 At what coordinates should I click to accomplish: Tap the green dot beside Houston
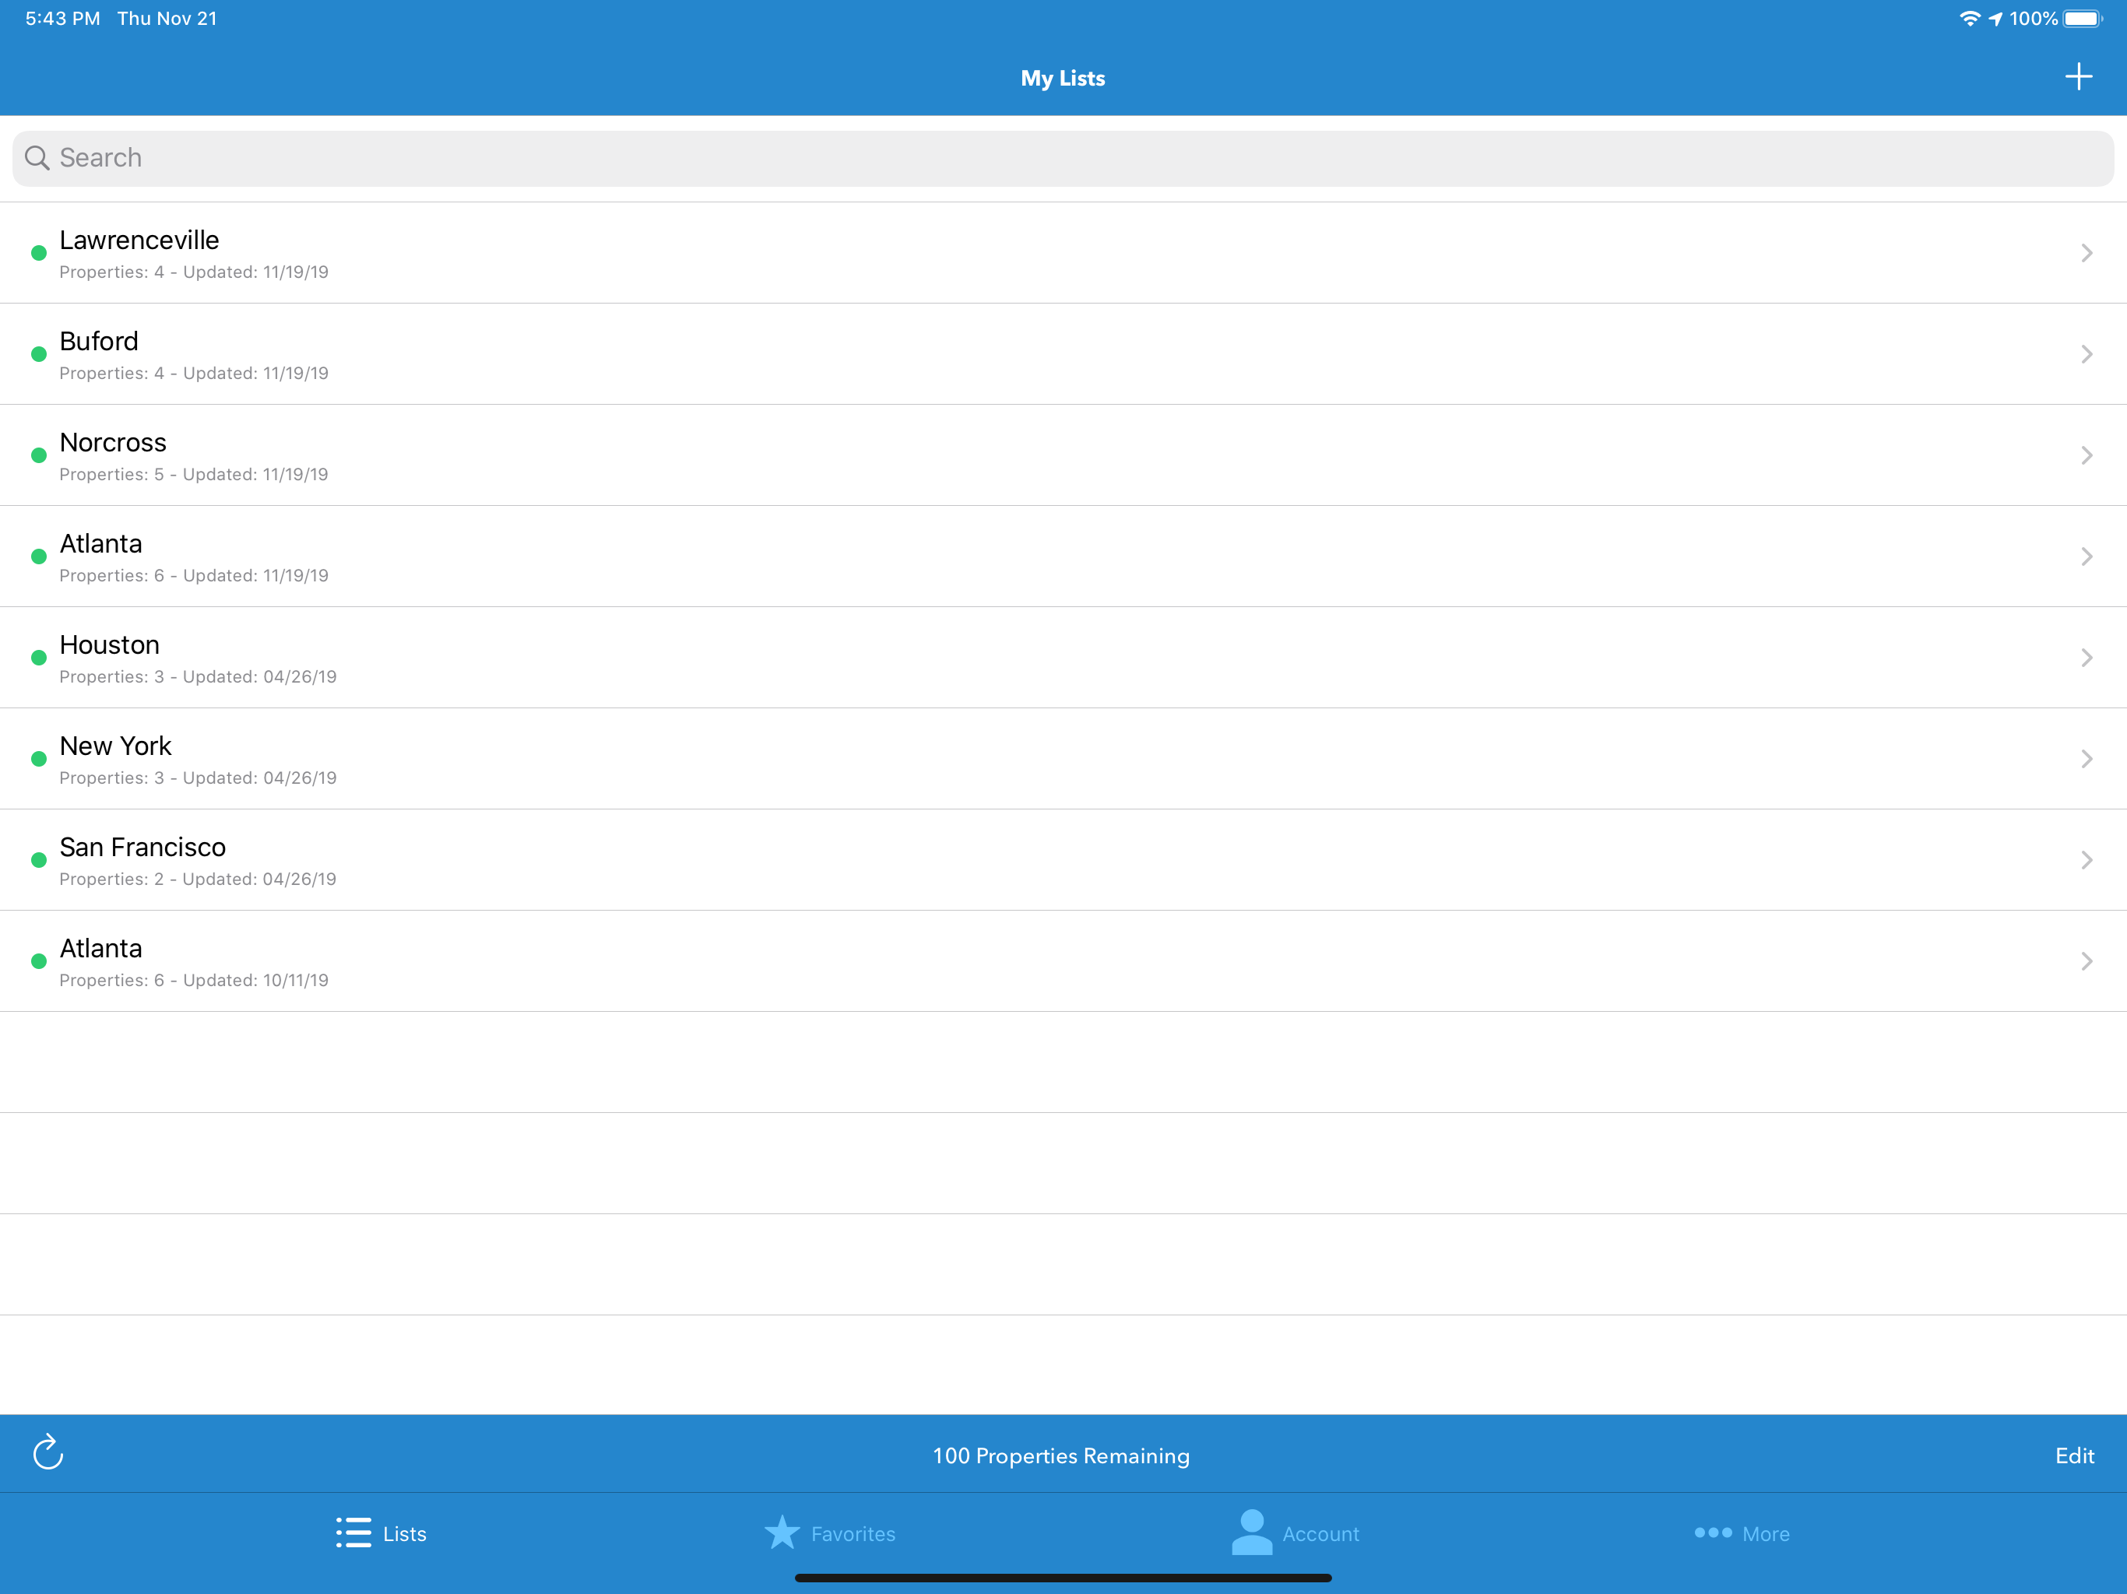point(38,658)
